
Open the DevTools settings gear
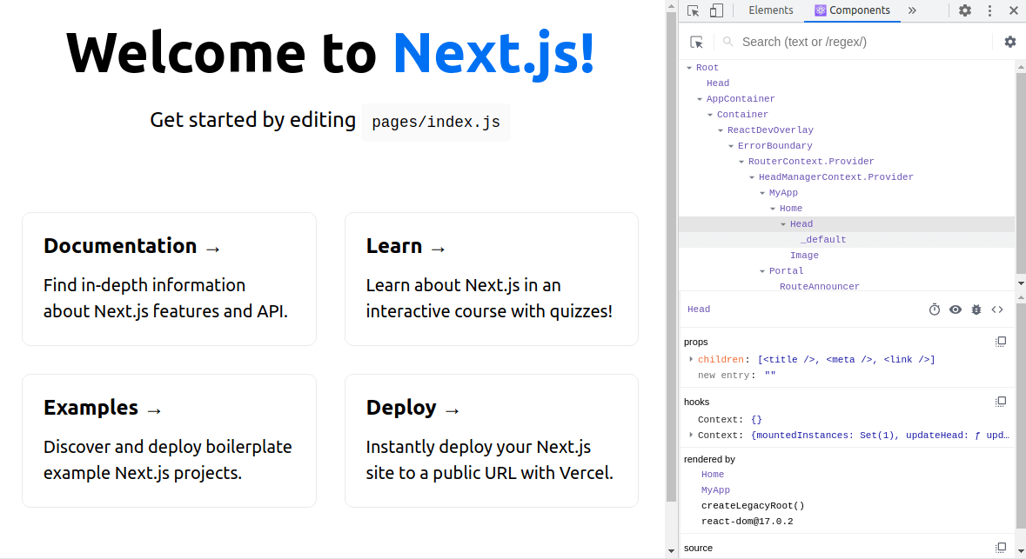pos(965,10)
